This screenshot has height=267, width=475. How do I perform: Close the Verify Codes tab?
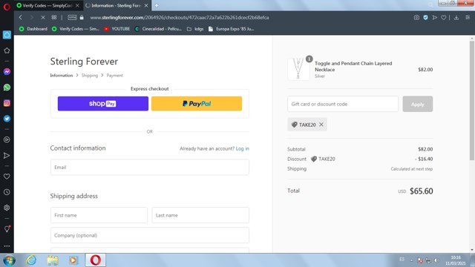pyautogui.click(x=77, y=5)
